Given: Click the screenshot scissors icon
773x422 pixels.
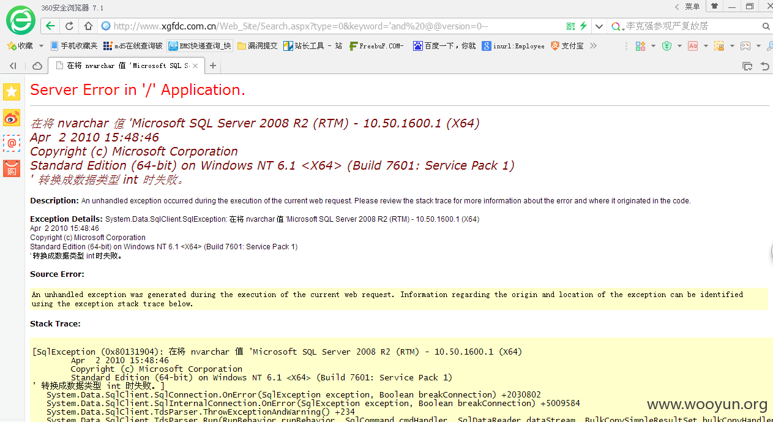Looking at the screenshot, I should (719, 46).
